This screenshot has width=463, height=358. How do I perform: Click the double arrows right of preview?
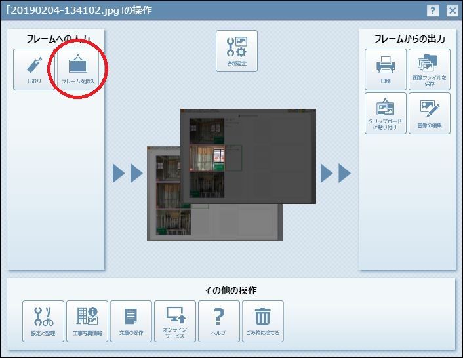coord(335,173)
